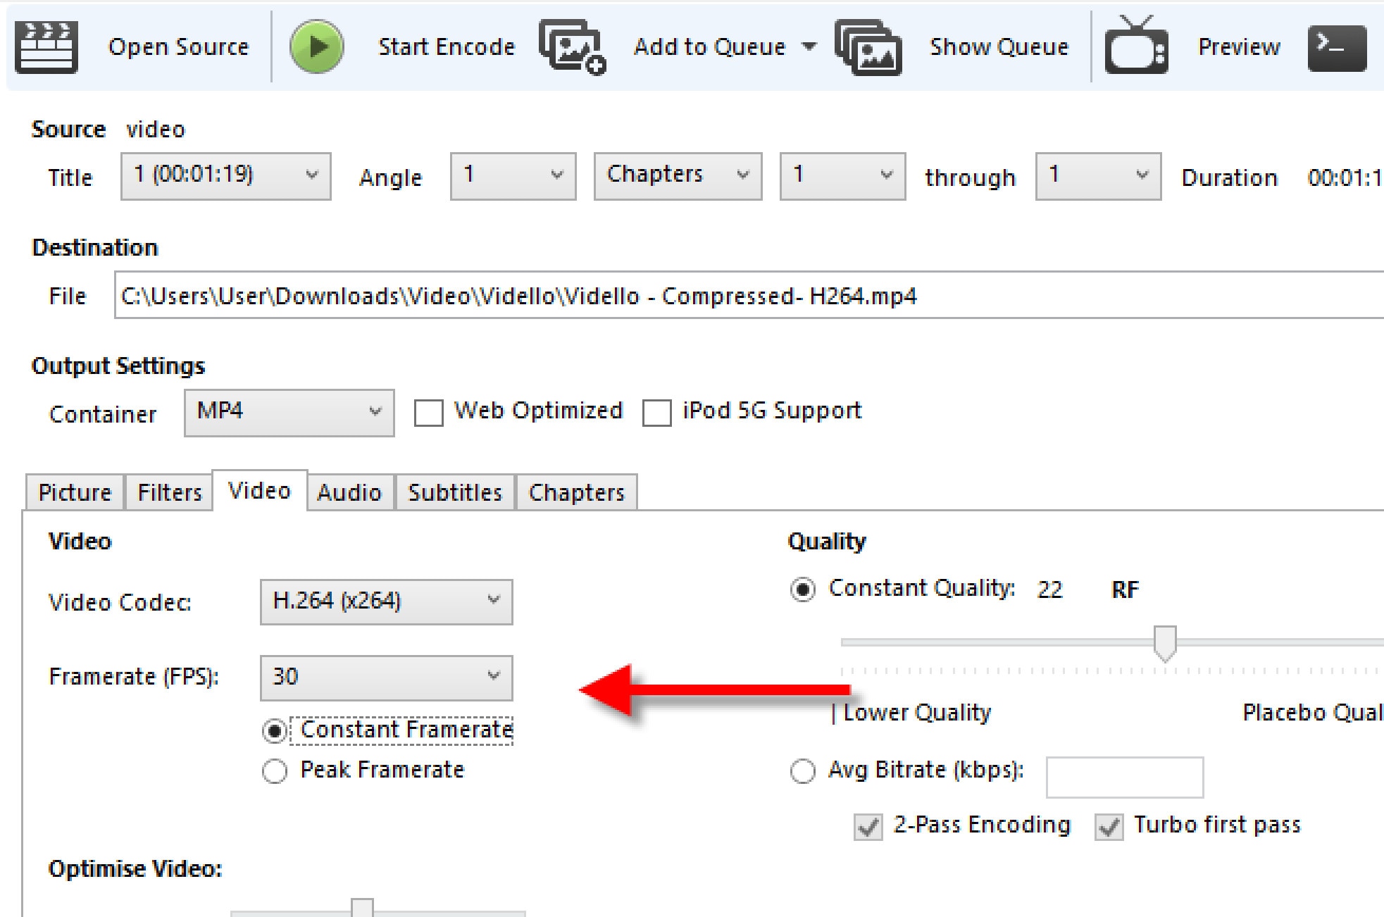
Task: Click the Open Source clapperboard icon
Action: (46, 46)
